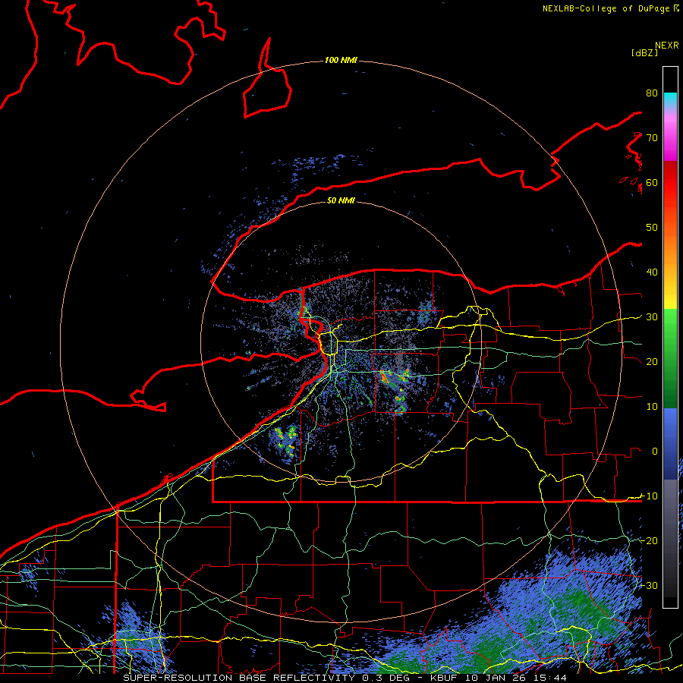Click the 20 tick label on the dBZ scale
This screenshot has width=683, height=683.
pos(652,361)
